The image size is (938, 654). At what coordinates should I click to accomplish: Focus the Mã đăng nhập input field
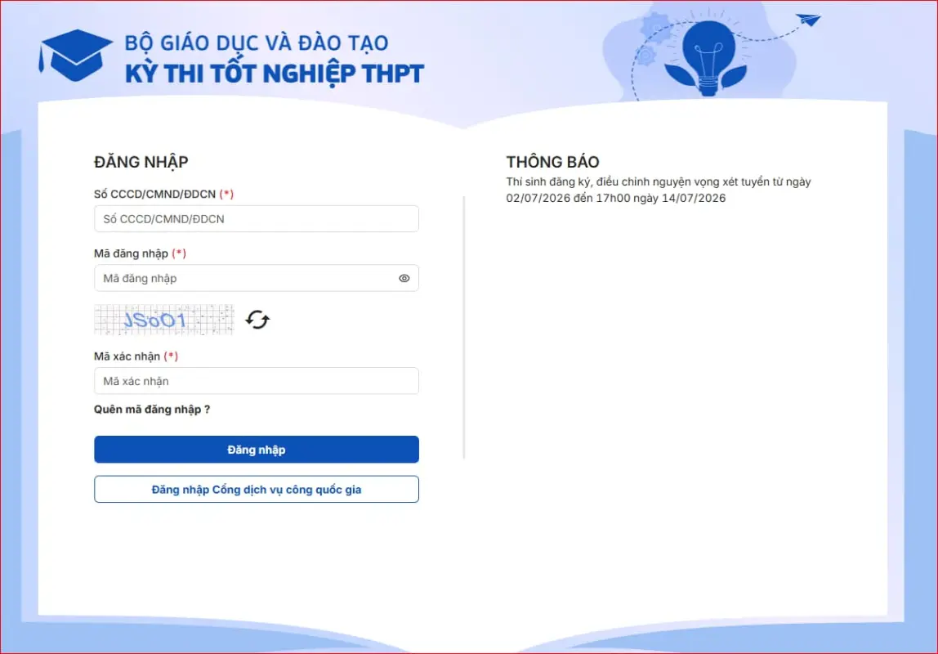pyautogui.click(x=256, y=278)
